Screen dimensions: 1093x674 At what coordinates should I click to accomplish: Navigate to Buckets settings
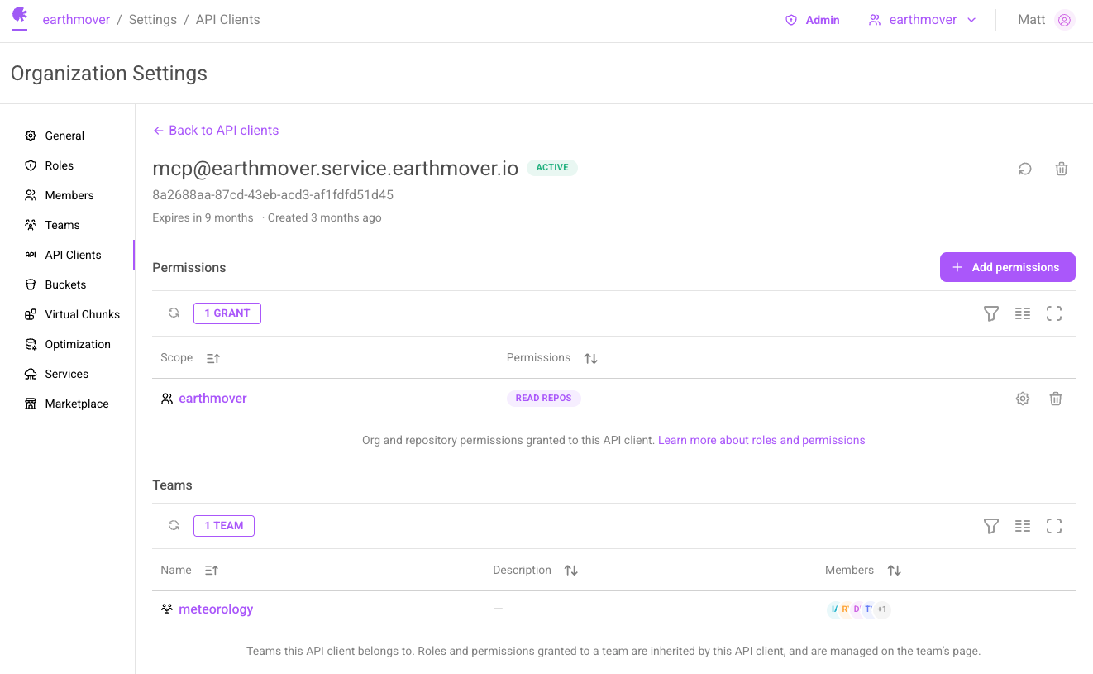click(x=65, y=284)
